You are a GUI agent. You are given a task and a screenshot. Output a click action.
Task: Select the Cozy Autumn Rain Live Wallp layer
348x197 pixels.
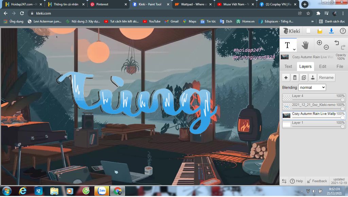click(x=314, y=115)
